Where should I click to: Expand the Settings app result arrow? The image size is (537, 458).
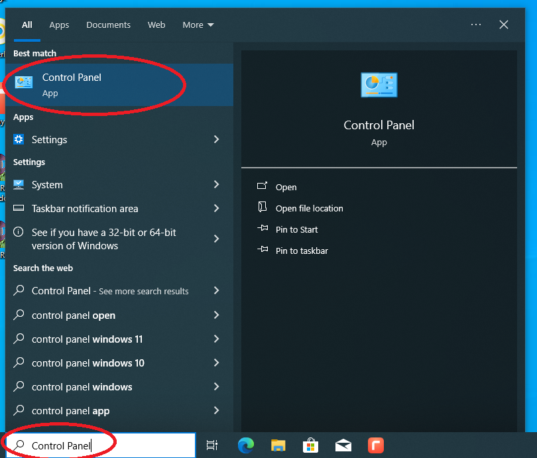coord(216,139)
